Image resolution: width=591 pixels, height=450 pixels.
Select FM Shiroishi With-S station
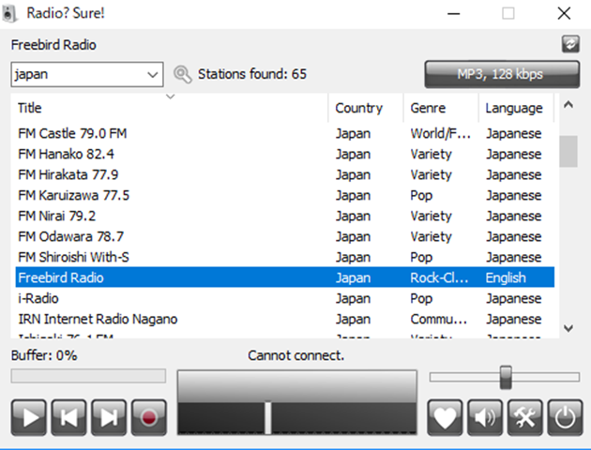click(284, 257)
